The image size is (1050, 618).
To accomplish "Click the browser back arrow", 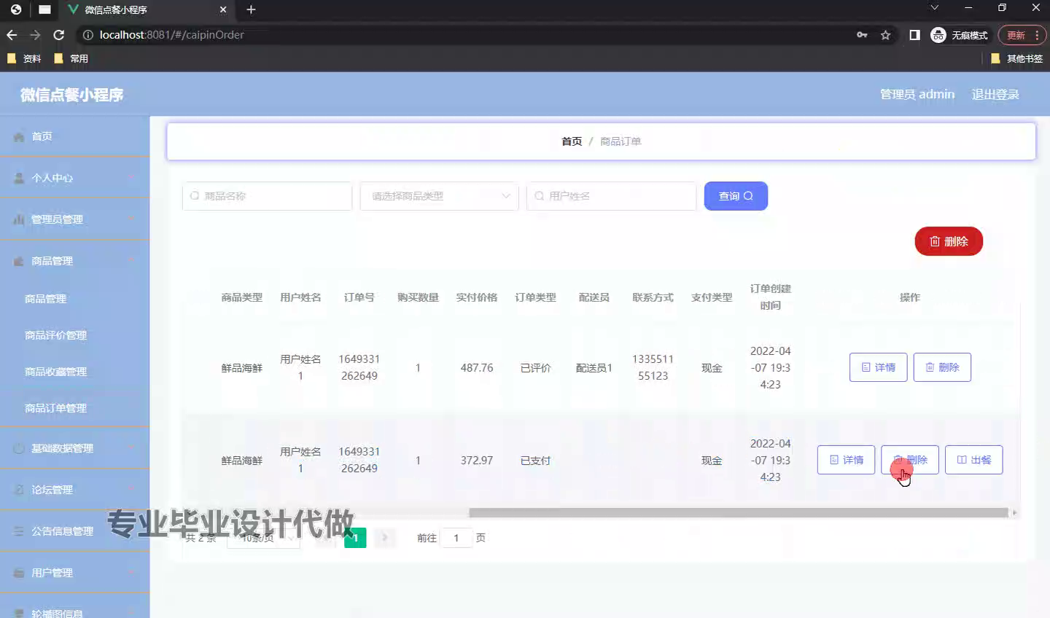I will 12,35.
